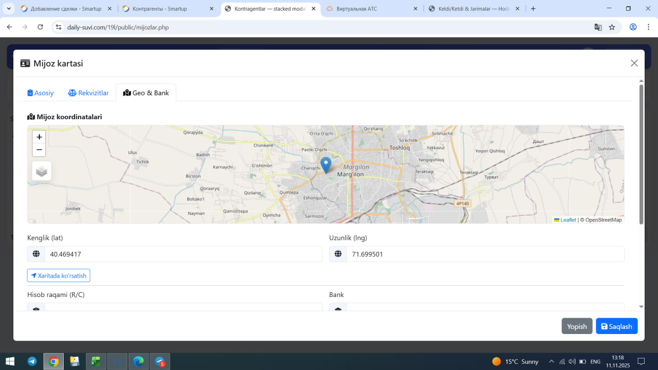The height and width of the screenshot is (370, 658).
Task: Switch to the Asosiy tab
Action: (x=41, y=93)
